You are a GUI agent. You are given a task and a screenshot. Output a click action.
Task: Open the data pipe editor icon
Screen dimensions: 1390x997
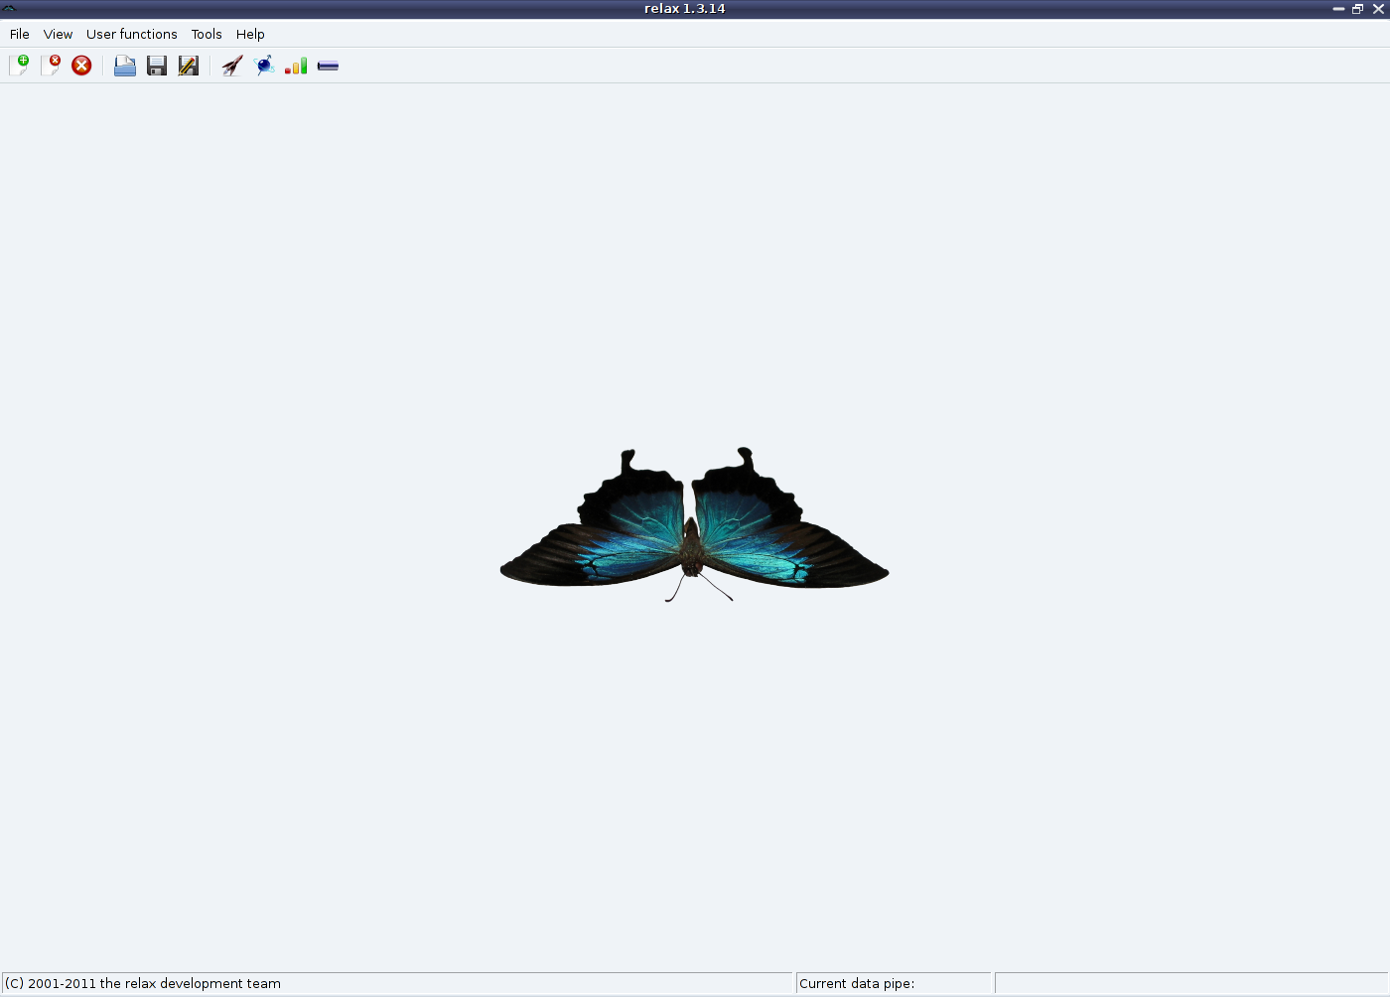point(328,66)
